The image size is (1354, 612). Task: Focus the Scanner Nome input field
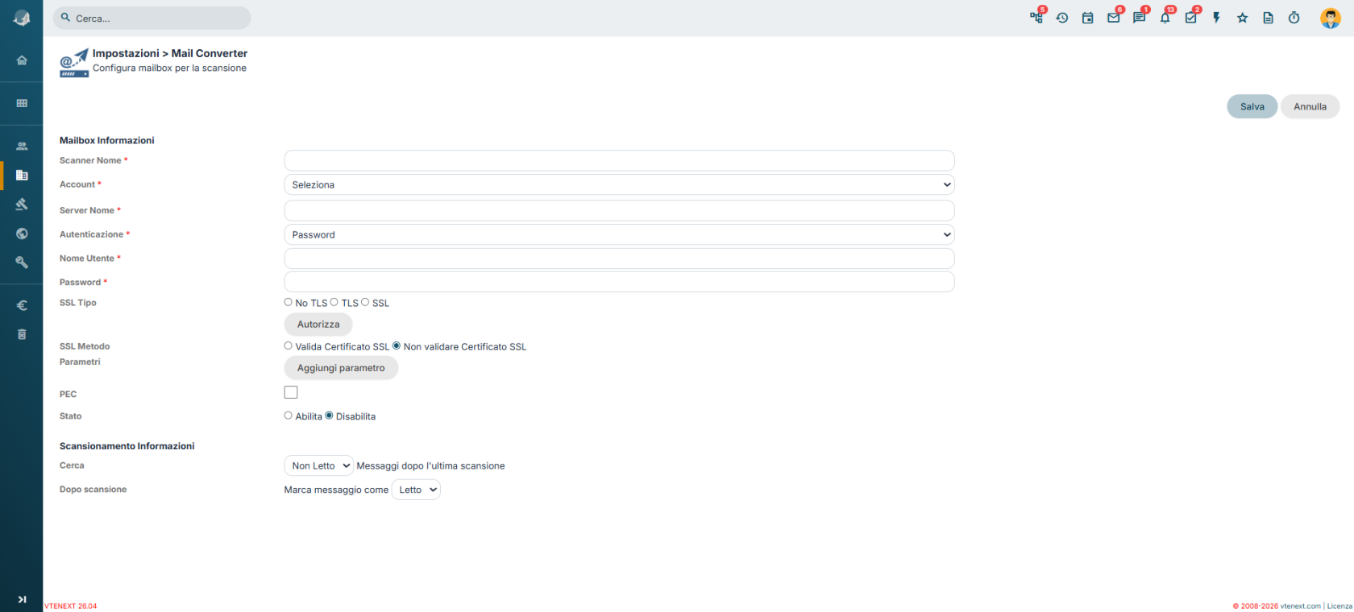[619, 160]
